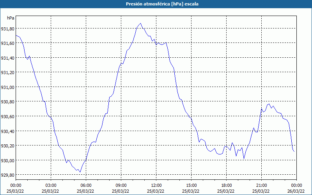
Task: Click the 18:00 time label
Action: tap(226, 186)
